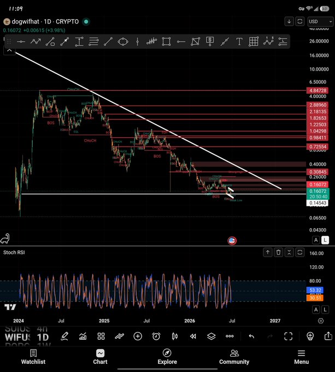Enter fullscreen chart mode
This screenshot has width=335, height=372.
289,336
